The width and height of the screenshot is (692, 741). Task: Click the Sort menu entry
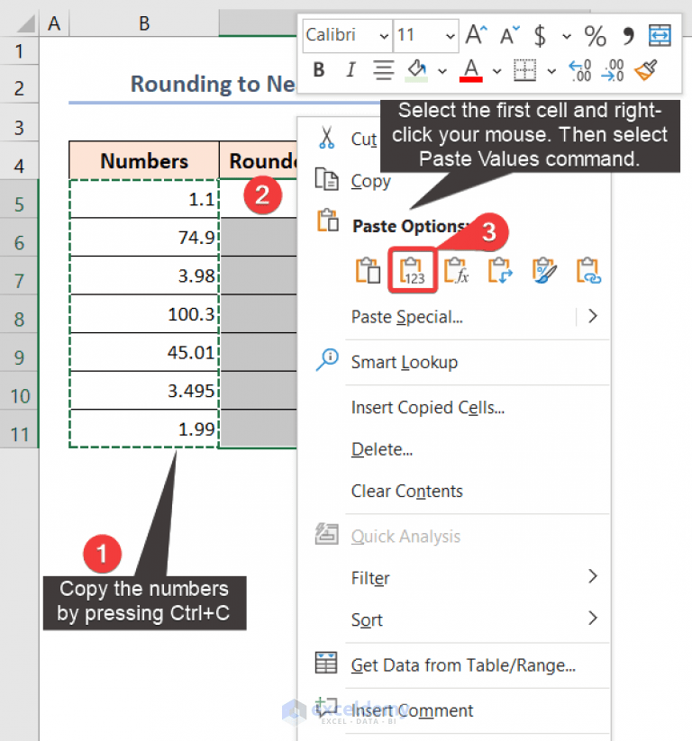[367, 619]
